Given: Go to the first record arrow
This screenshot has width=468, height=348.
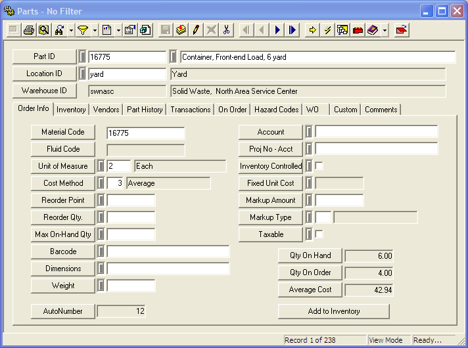Looking at the screenshot, I should click(246, 30).
